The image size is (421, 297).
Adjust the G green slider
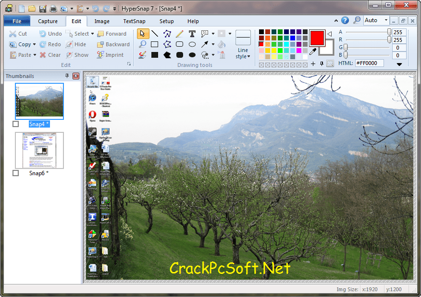point(346,47)
